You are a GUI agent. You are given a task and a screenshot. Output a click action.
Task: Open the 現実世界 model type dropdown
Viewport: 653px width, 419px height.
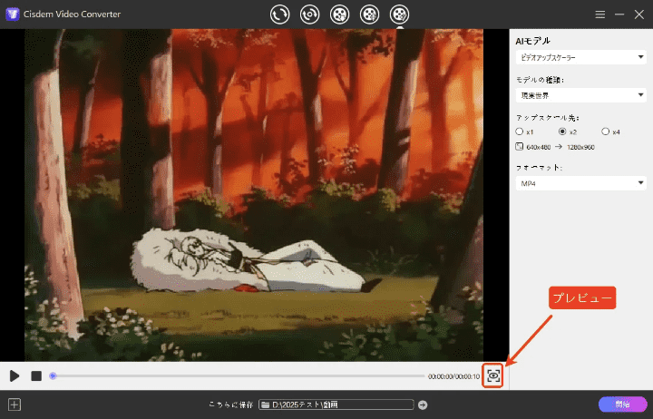click(580, 94)
